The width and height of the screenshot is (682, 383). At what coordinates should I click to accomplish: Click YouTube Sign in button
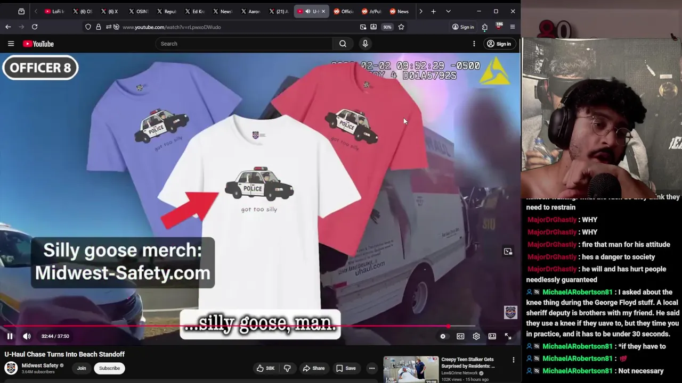click(499, 44)
